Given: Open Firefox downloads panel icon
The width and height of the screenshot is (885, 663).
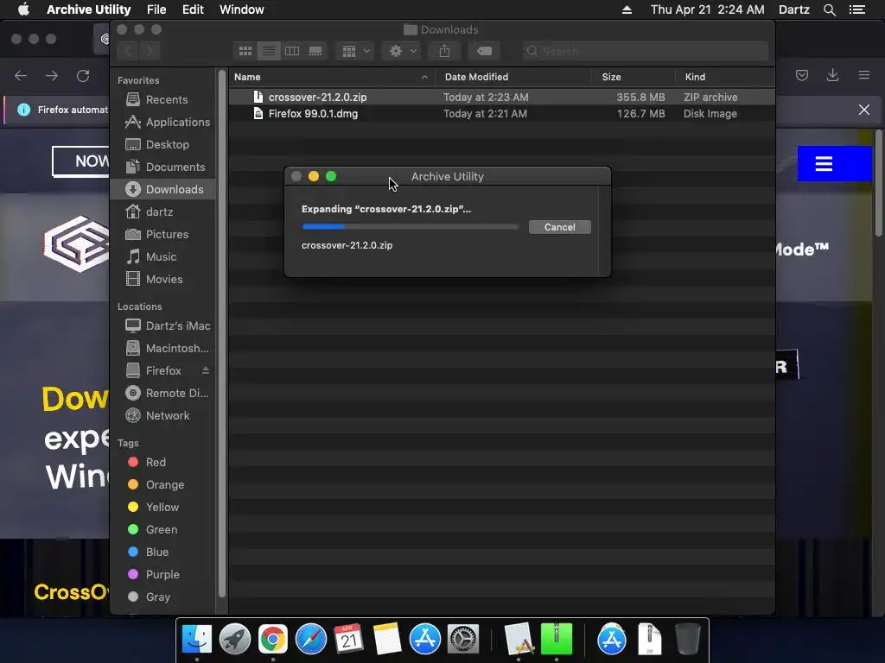Looking at the screenshot, I should click(x=832, y=75).
